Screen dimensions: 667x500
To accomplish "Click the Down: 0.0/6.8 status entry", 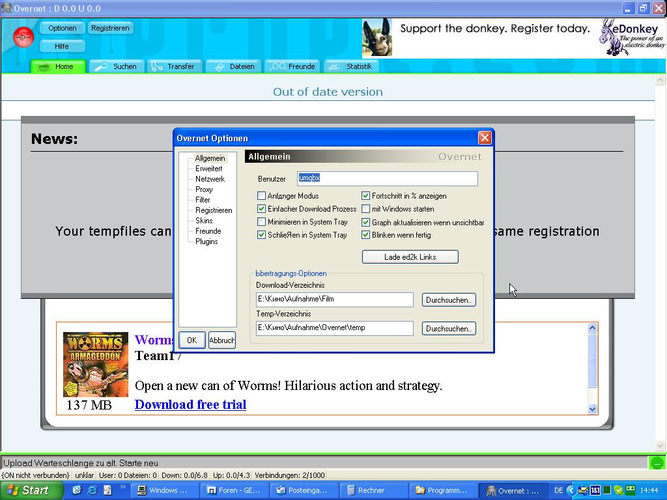I will [184, 475].
